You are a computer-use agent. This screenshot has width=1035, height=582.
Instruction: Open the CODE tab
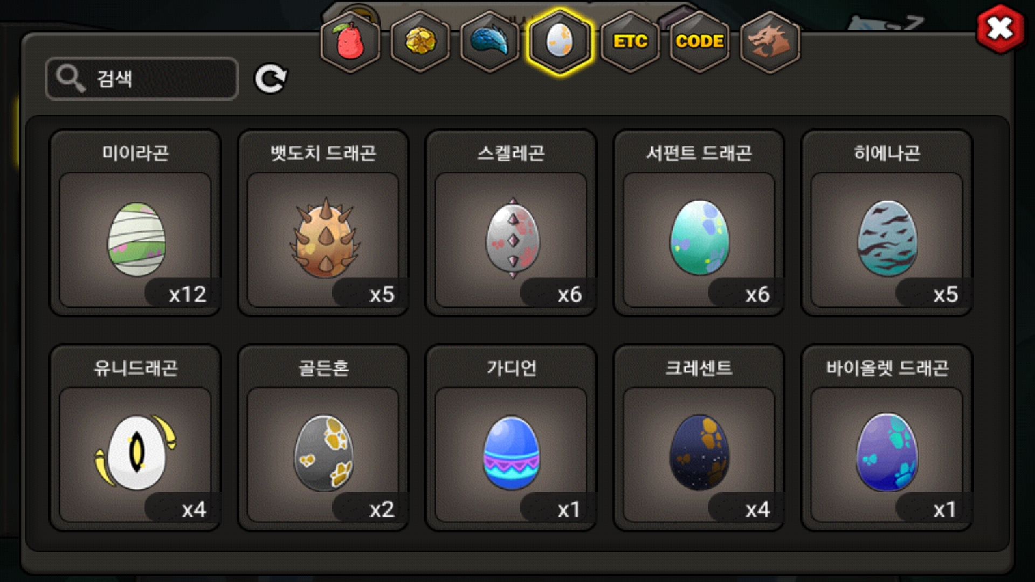pyautogui.click(x=700, y=41)
